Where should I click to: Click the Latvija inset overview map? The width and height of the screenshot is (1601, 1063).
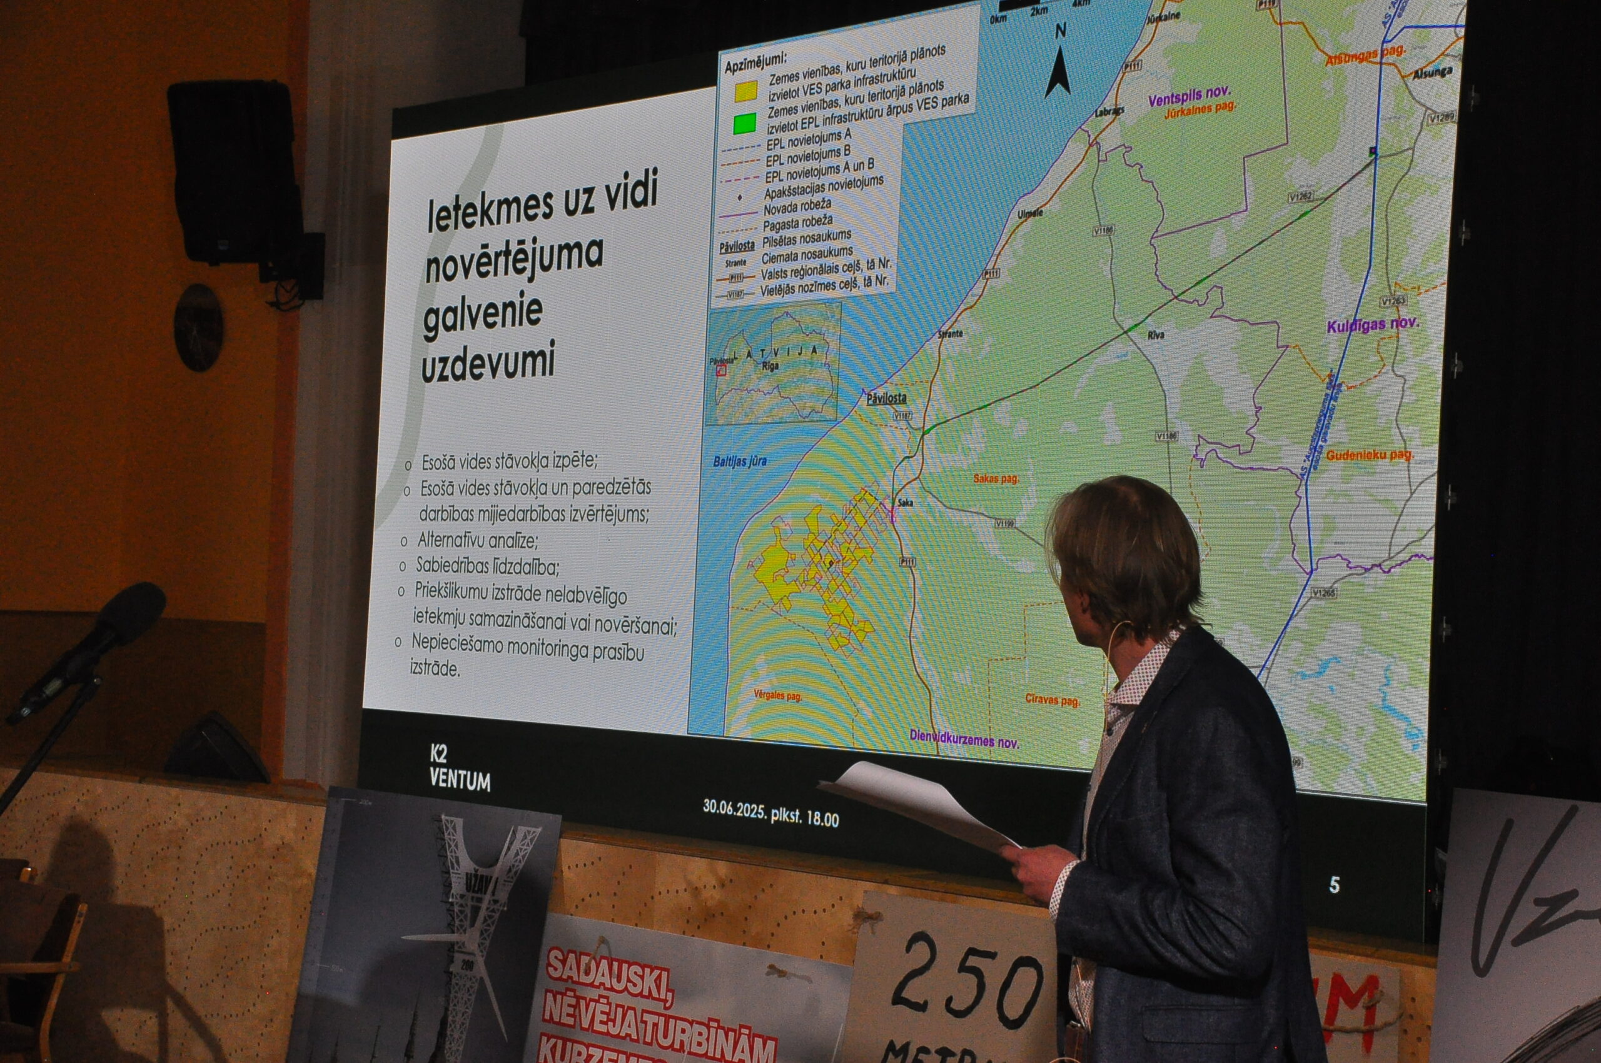(773, 365)
